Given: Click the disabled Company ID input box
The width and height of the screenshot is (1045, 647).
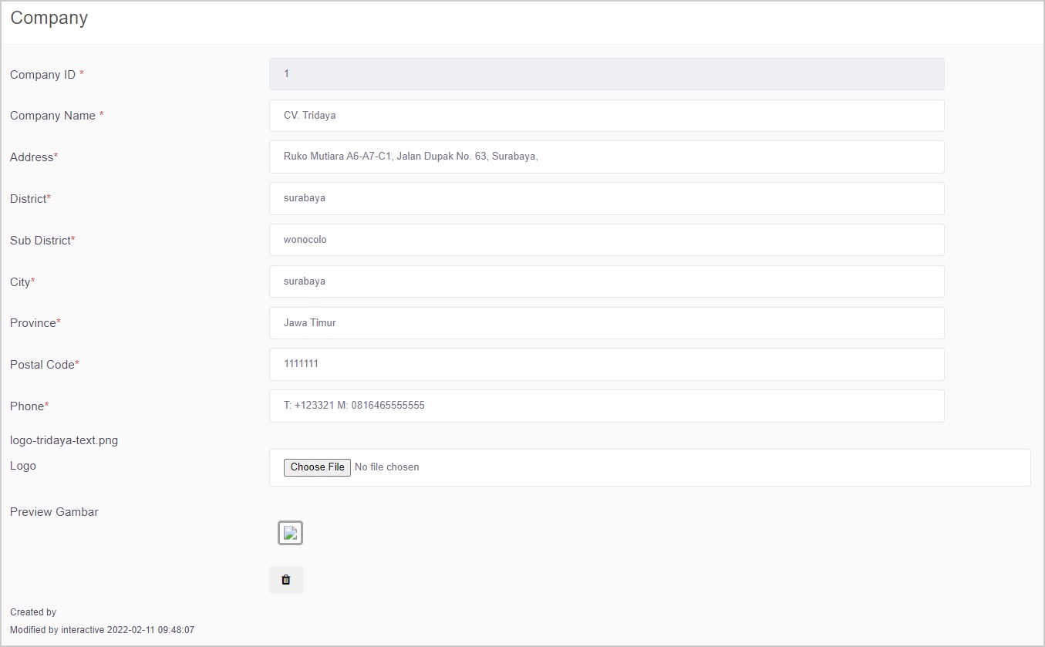Looking at the screenshot, I should [x=606, y=74].
